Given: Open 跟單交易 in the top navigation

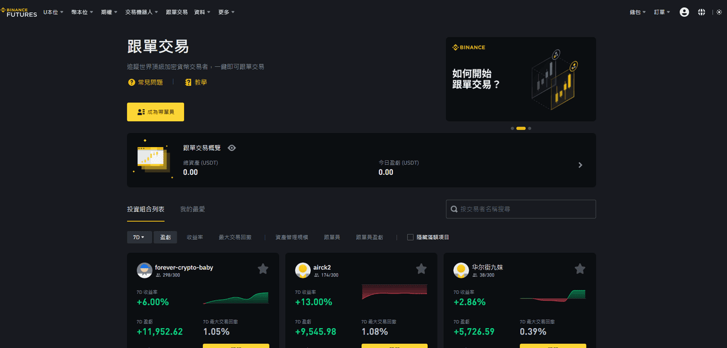Looking at the screenshot, I should (176, 12).
